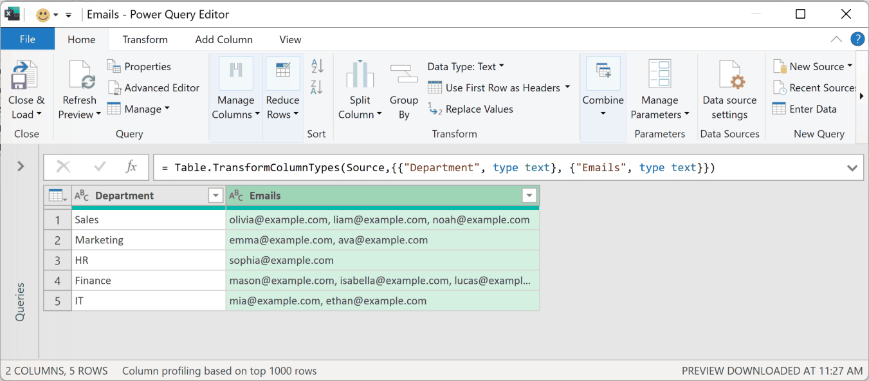Sort the column ascending A to Z
This screenshot has width=869, height=381.
coord(317,66)
